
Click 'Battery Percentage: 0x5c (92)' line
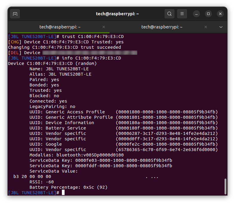68,188
